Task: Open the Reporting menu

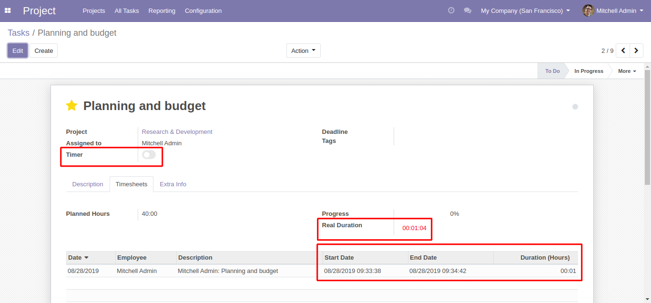Action: 162,10
